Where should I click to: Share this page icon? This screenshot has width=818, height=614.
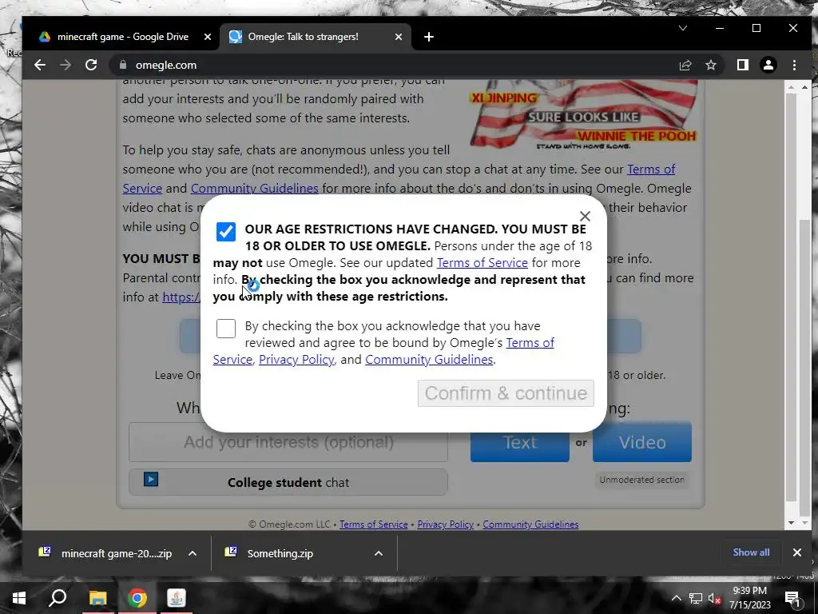685,65
